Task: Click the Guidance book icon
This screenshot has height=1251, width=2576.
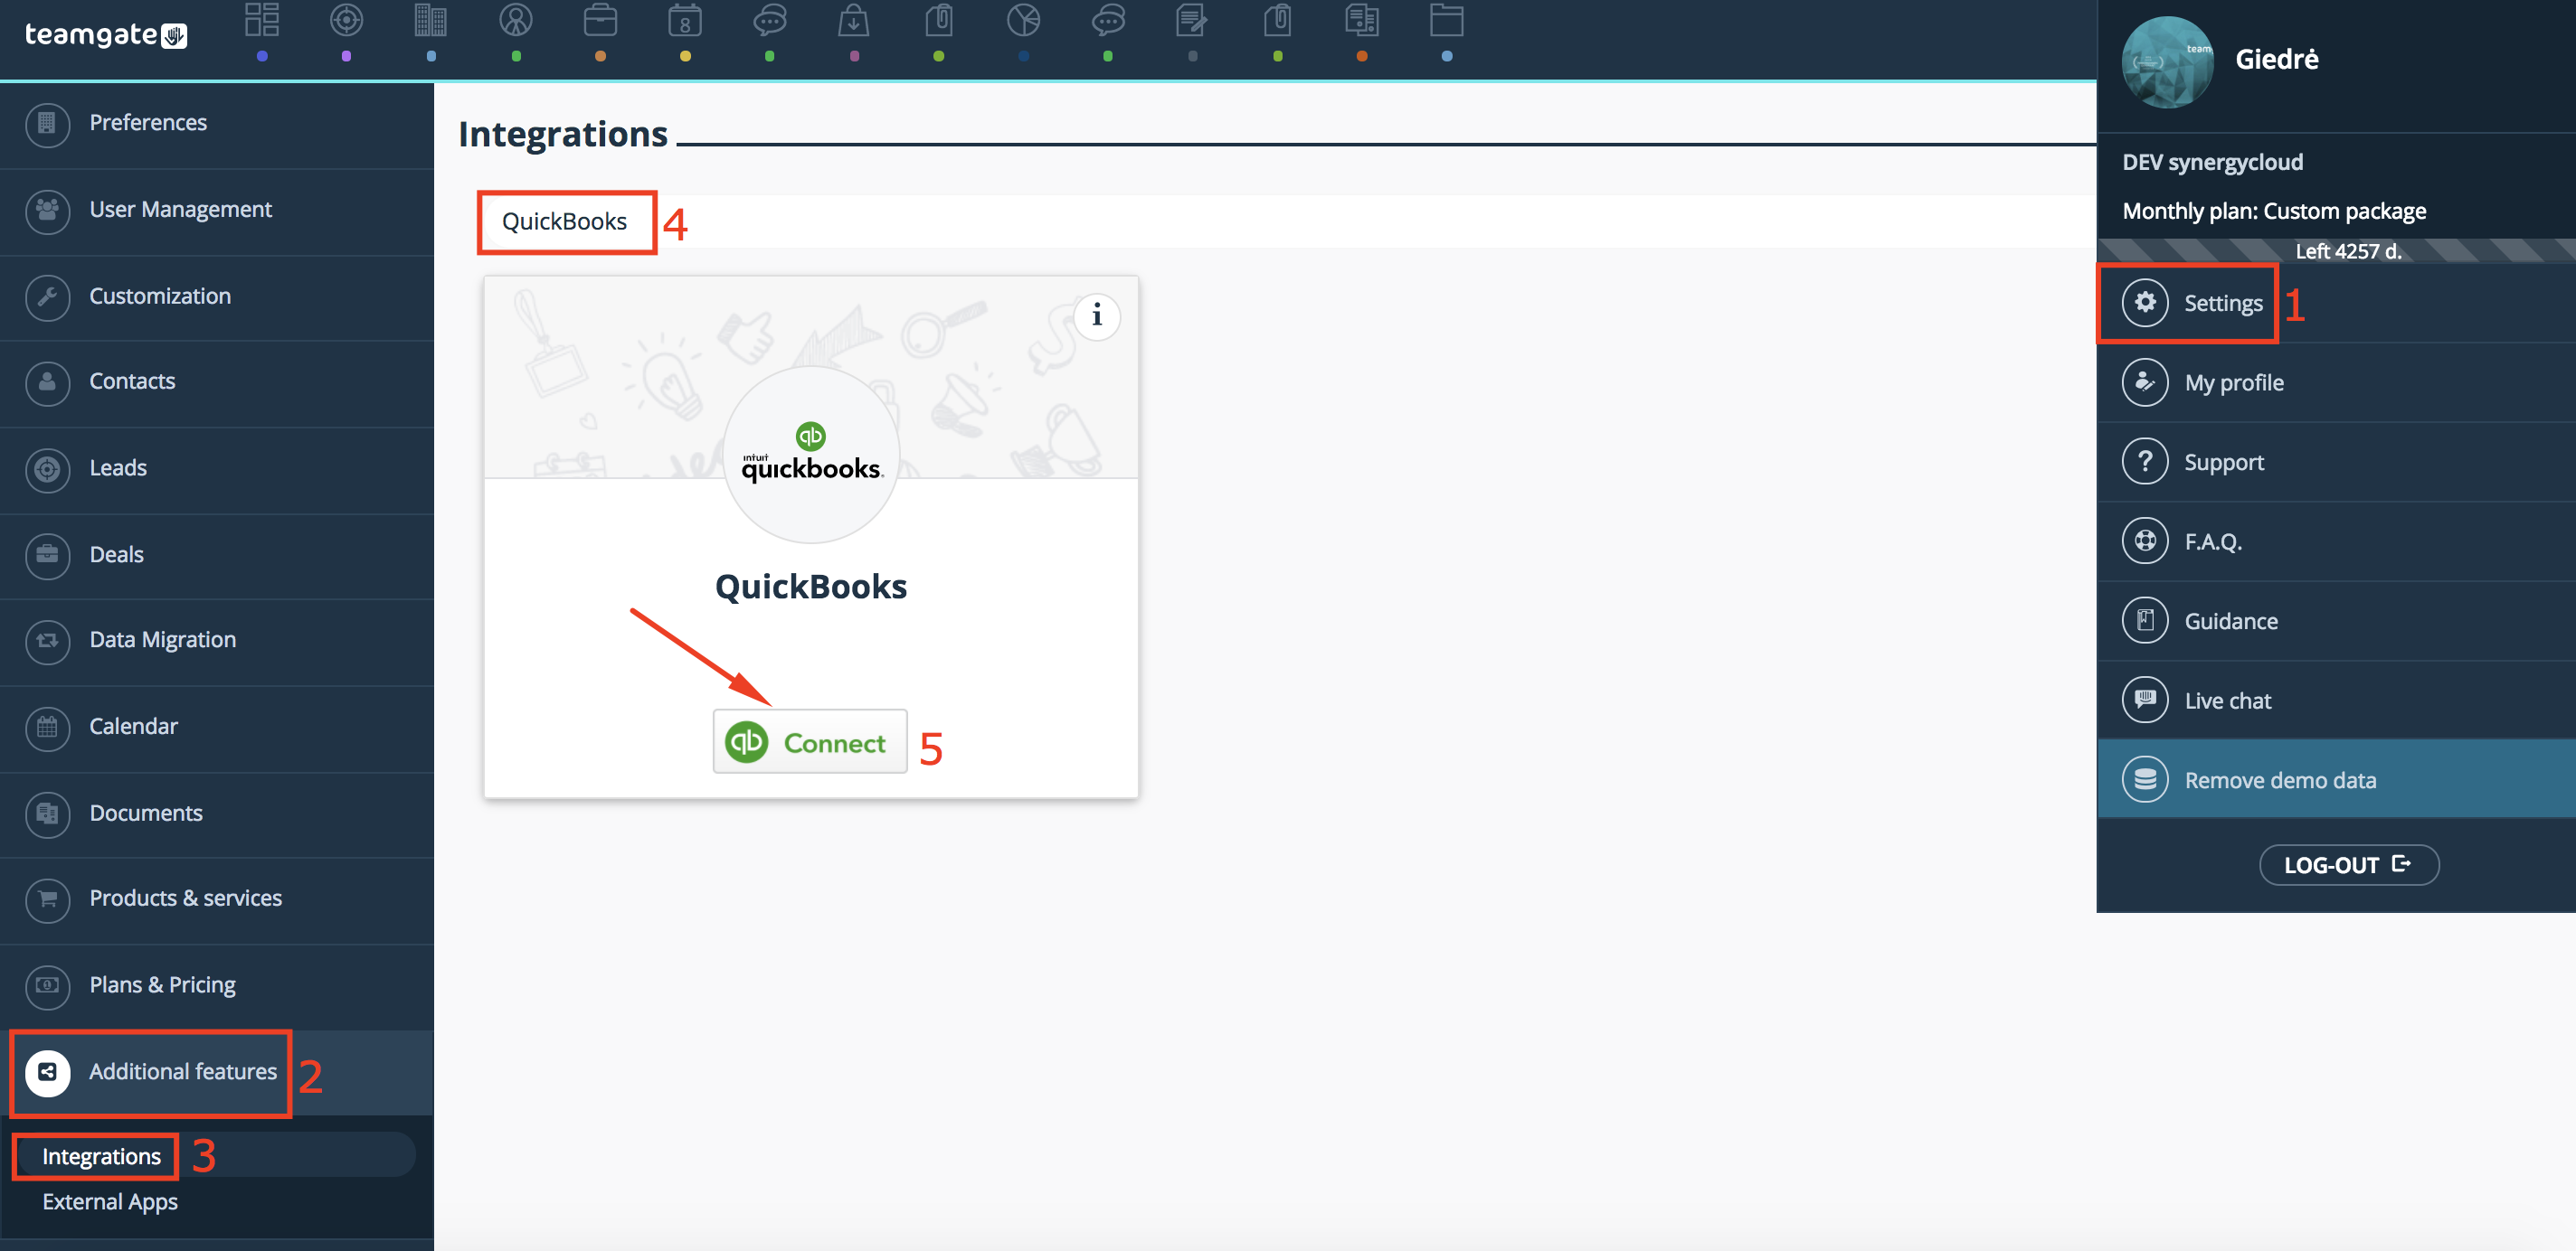Action: [2145, 620]
